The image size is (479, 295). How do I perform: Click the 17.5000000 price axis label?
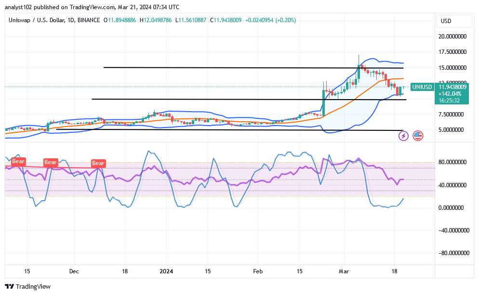click(452, 52)
